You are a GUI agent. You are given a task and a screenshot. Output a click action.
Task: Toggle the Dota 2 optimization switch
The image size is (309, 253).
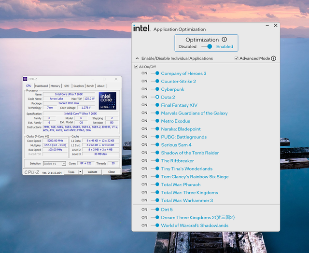(x=155, y=97)
